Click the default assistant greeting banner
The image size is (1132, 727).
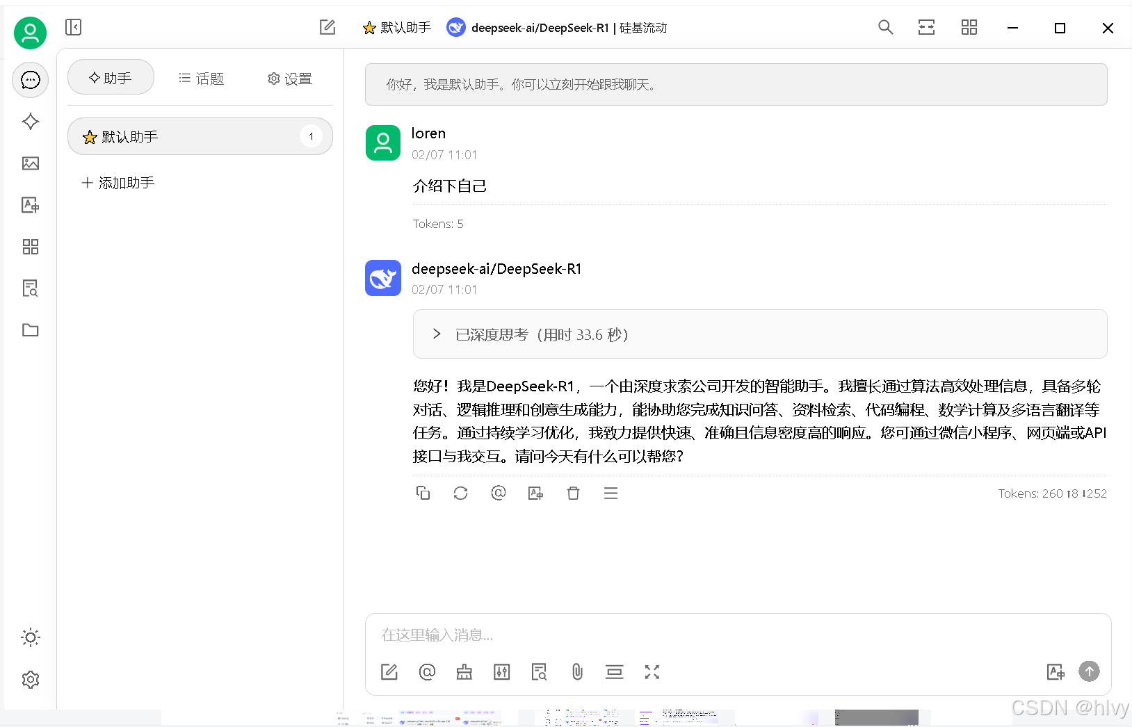736,84
